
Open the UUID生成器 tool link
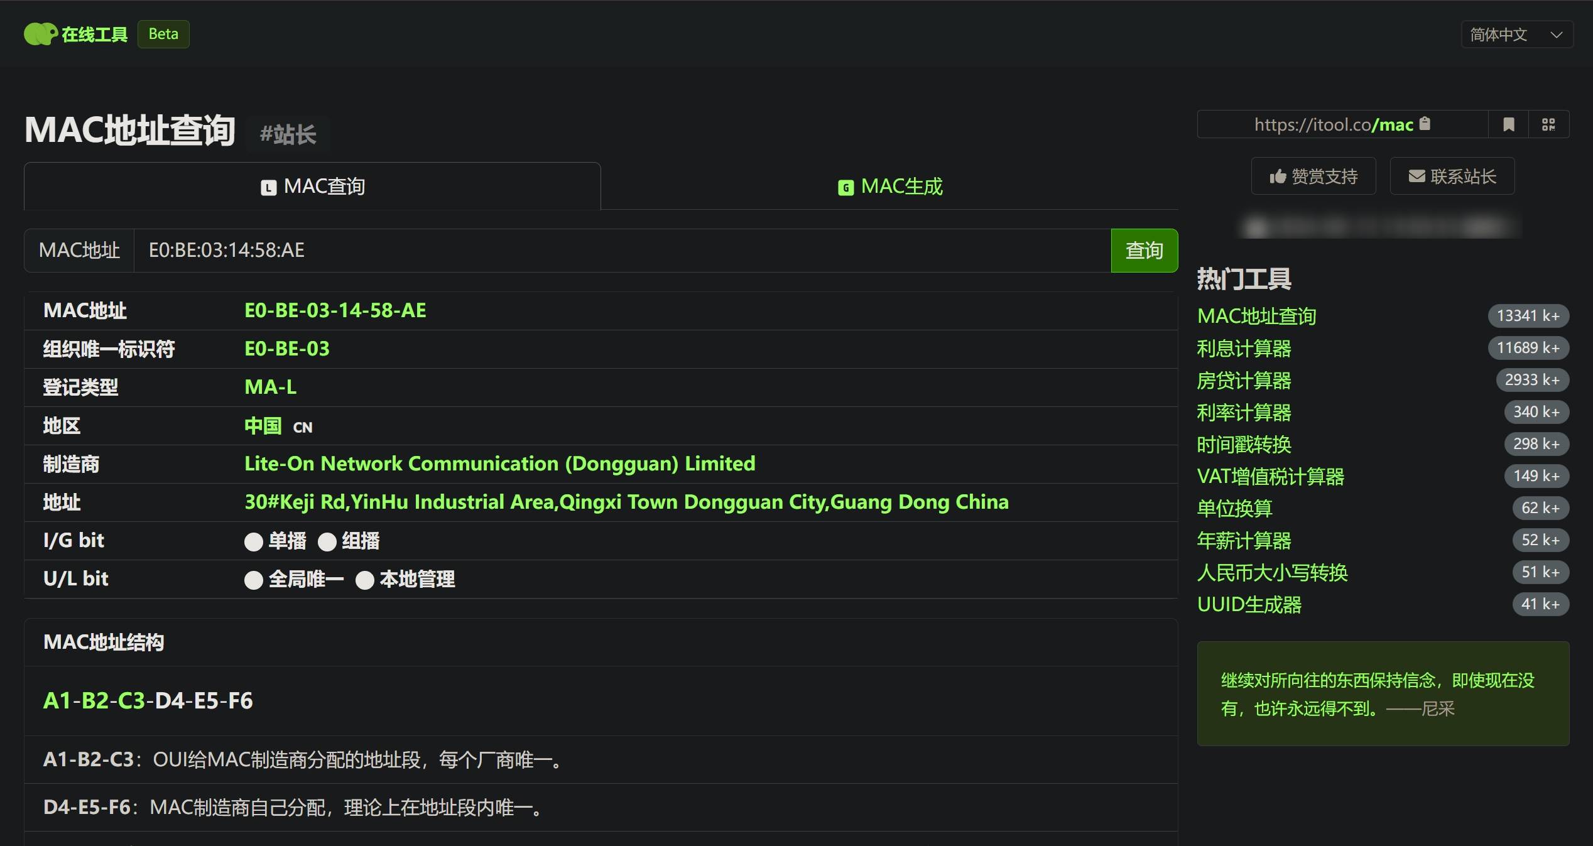click(1249, 605)
